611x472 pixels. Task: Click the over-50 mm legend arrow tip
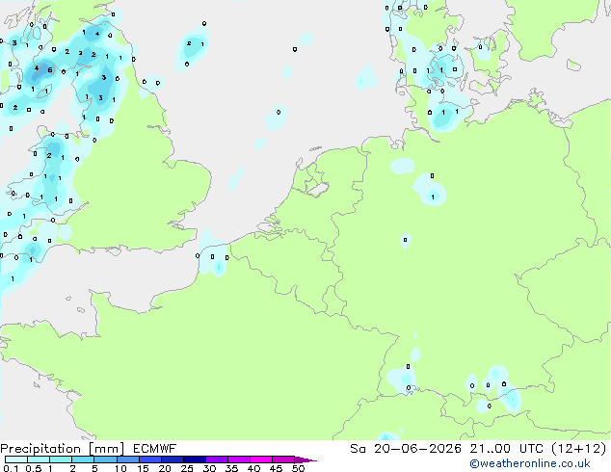(x=305, y=459)
